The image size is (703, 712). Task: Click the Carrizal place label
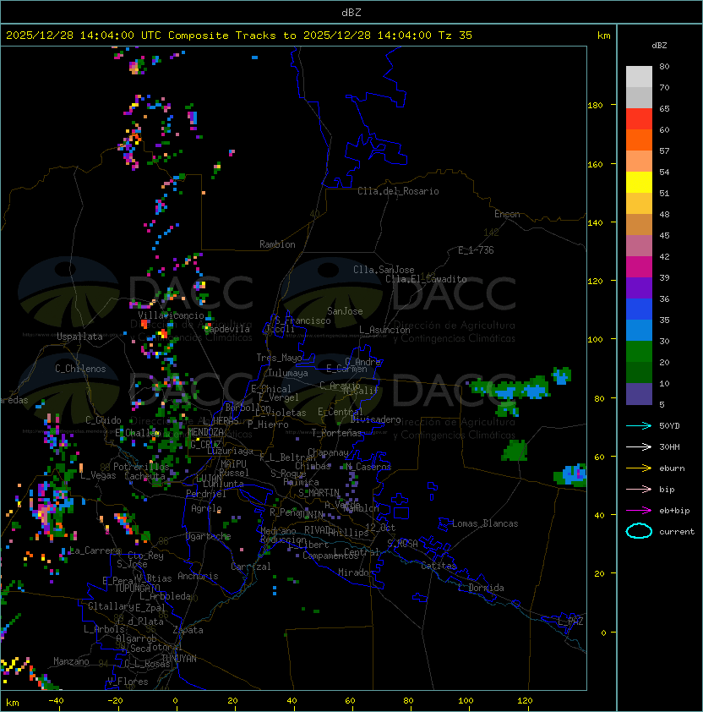[x=251, y=567]
